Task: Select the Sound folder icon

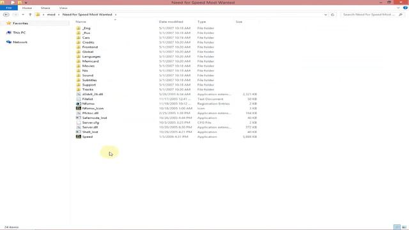Action: coord(78,75)
